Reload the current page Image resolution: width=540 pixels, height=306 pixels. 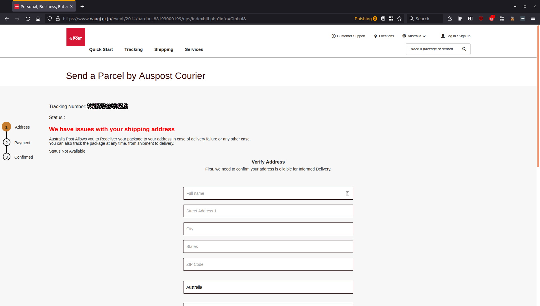pos(28,18)
